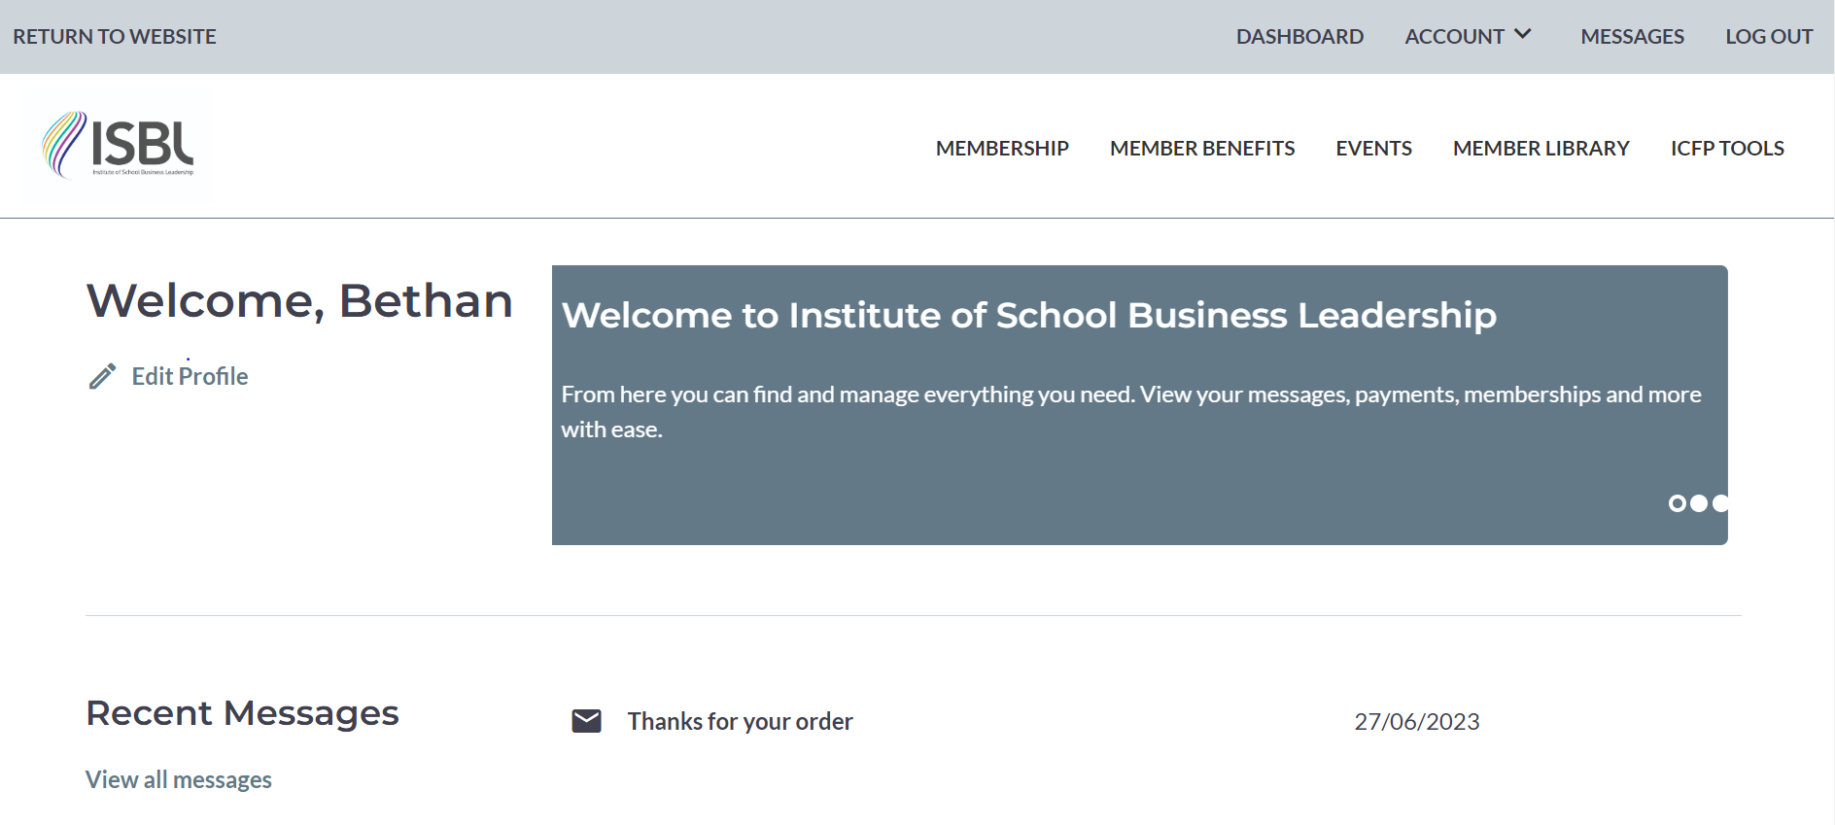The image size is (1835, 825).
Task: Click the pencil edit icon
Action: (x=102, y=376)
